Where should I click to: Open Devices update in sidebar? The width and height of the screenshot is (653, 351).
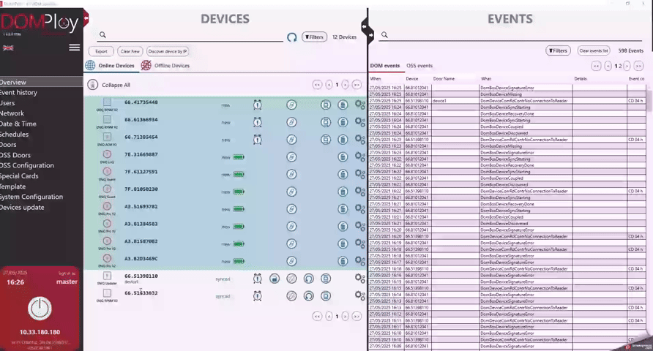(22, 207)
